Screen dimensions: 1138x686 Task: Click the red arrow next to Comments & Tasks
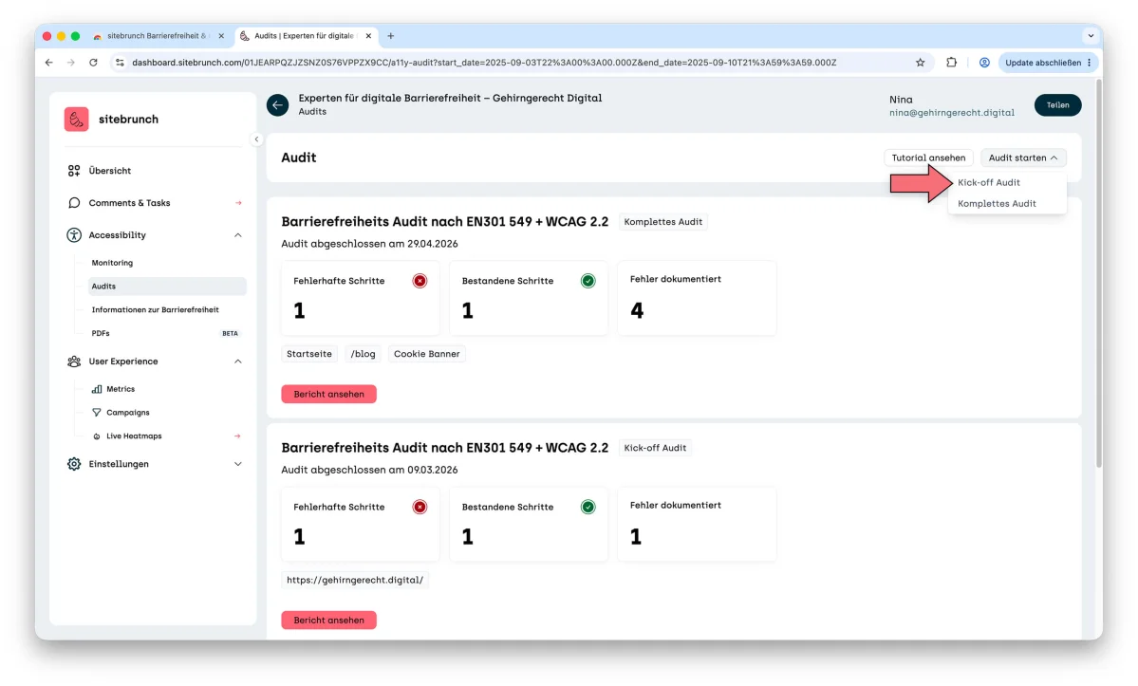[x=238, y=203]
